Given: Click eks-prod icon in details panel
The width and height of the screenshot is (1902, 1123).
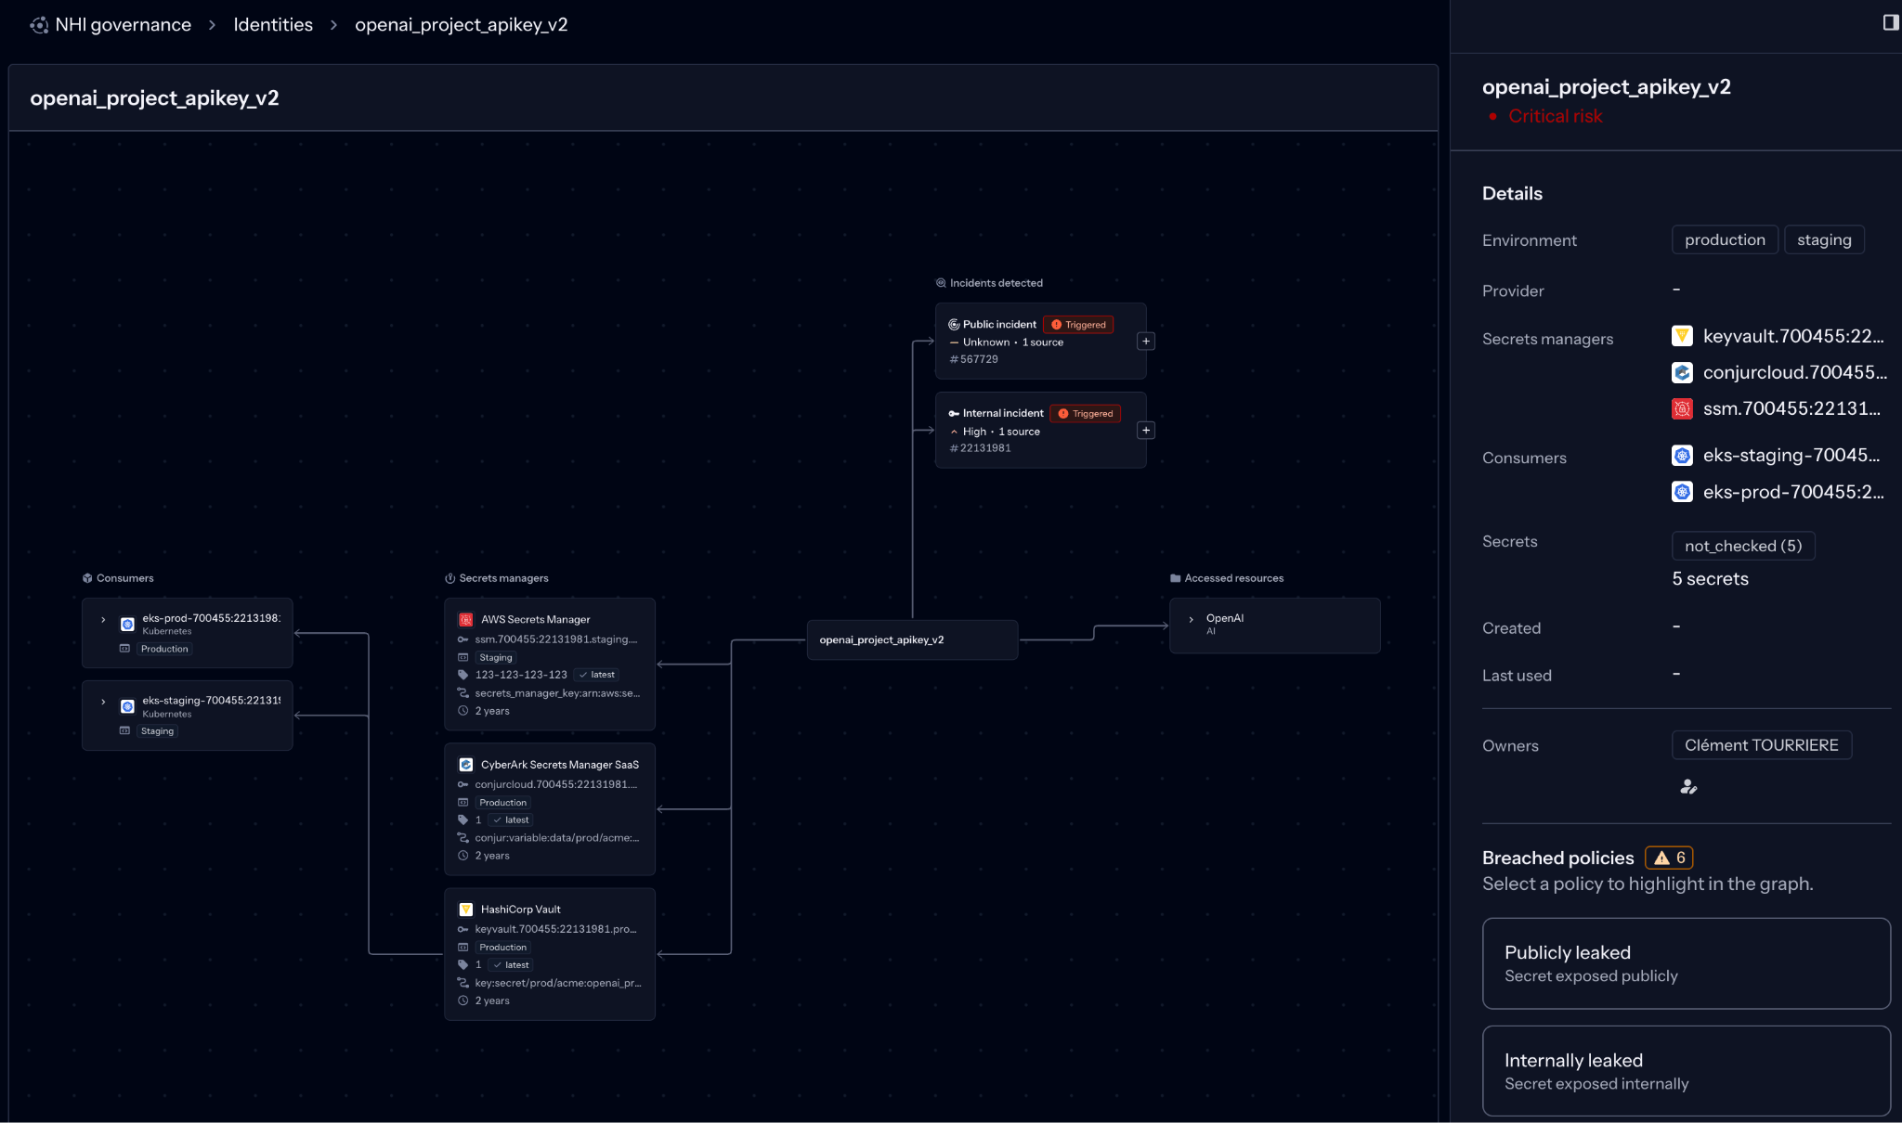Looking at the screenshot, I should (x=1682, y=492).
